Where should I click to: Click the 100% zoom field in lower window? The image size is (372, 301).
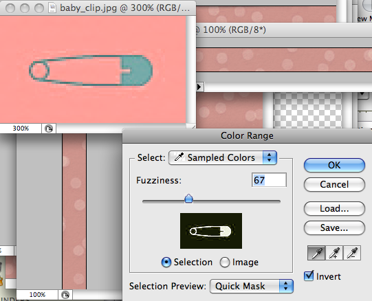[x=37, y=295]
